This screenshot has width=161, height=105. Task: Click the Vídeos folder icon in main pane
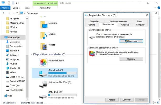coord(44,46)
